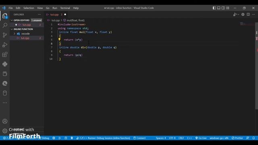Screen dimensions: 258x145
Task: Open the Edit menu
Action: tap(18, 8)
